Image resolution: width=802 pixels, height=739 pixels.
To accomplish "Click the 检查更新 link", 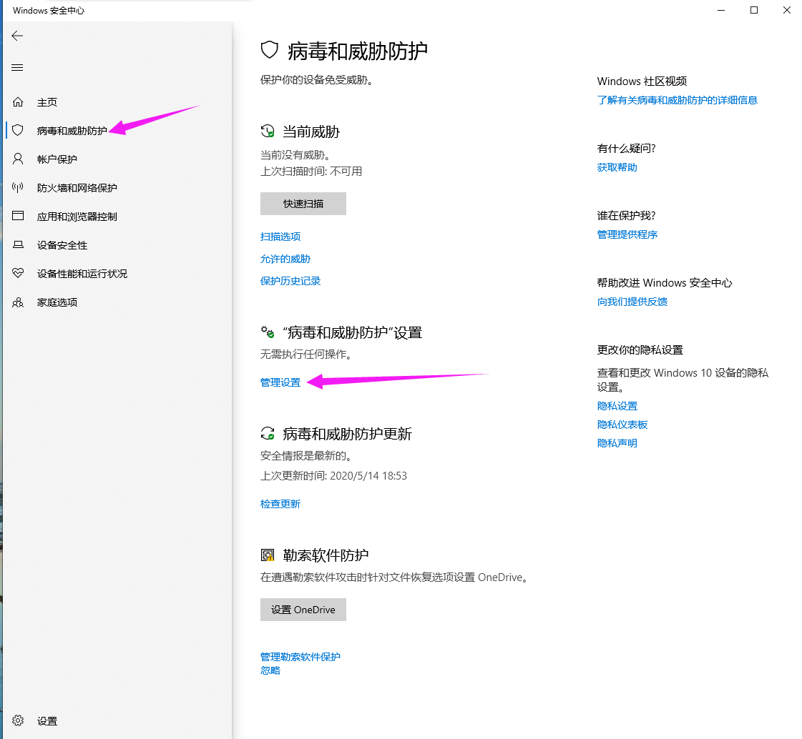I will [x=280, y=504].
